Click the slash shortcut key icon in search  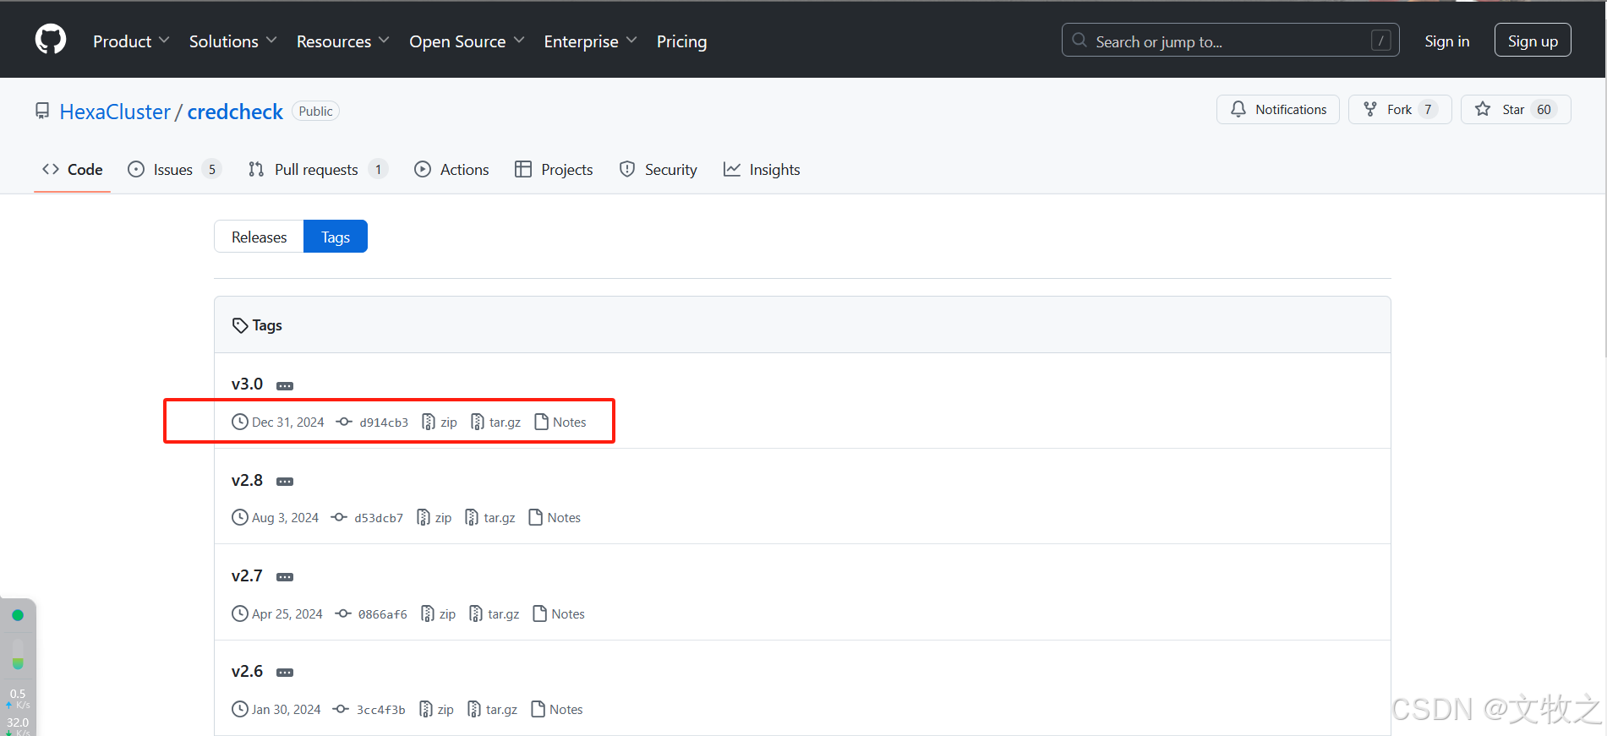[1380, 41]
